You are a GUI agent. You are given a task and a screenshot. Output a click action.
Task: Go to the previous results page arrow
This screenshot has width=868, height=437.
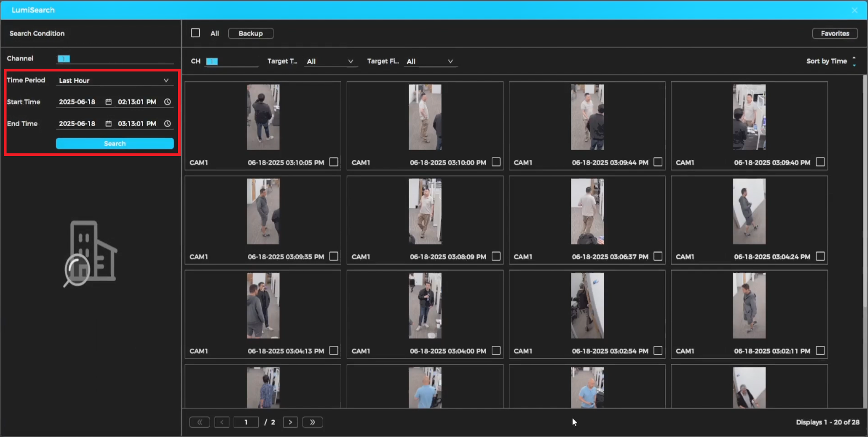click(x=222, y=422)
